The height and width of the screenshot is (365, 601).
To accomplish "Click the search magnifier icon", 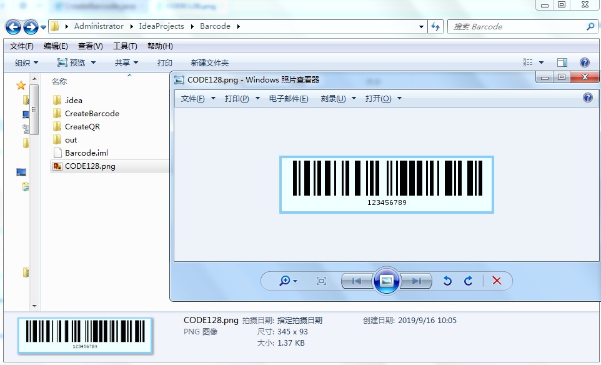I will [590, 26].
